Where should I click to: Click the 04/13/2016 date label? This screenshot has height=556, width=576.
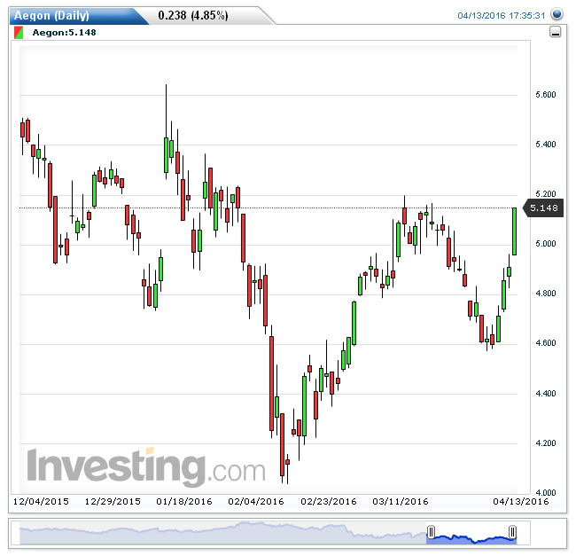point(520,502)
